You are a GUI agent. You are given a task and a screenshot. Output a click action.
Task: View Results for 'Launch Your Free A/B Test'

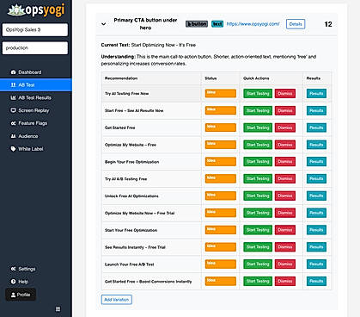(x=316, y=264)
